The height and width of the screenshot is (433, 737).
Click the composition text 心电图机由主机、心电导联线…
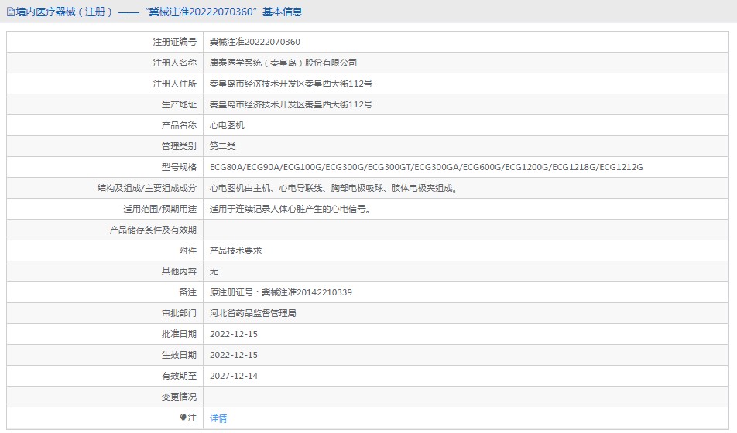click(334, 188)
